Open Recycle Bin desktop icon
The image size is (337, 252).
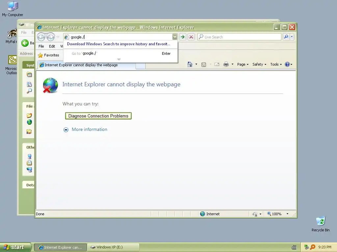(x=321, y=224)
